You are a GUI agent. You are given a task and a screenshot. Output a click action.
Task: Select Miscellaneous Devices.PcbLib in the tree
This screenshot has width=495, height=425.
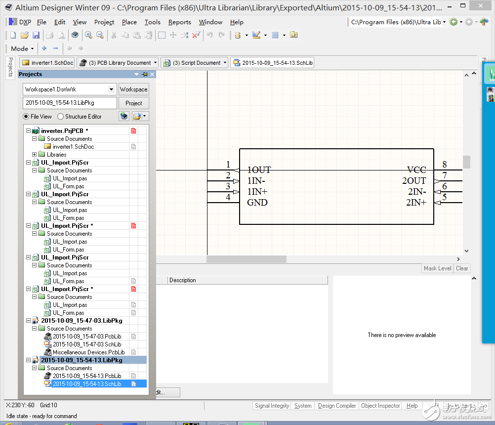click(x=89, y=352)
